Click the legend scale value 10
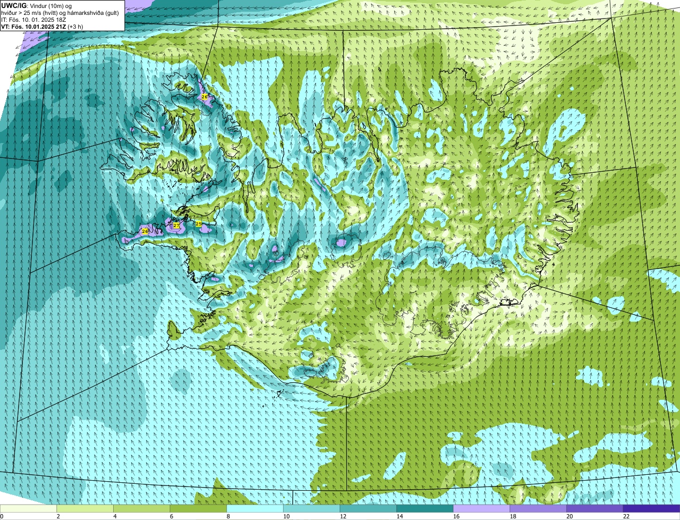Viewport: 680px width, 520px height. pos(286,516)
